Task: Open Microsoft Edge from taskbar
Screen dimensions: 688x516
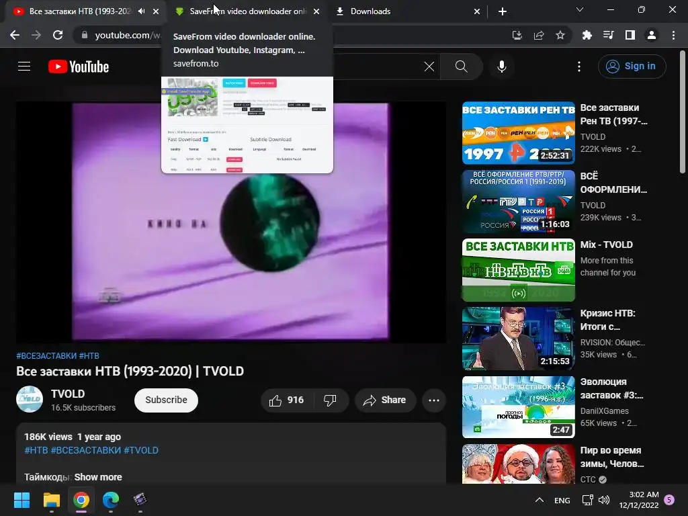Action: 111,500
